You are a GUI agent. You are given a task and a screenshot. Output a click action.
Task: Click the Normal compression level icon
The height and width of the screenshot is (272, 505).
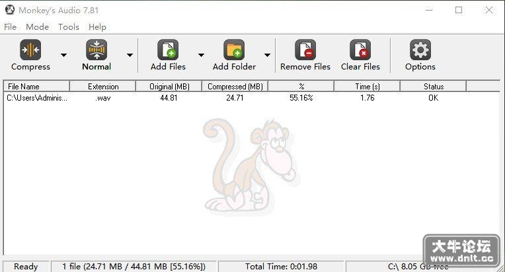coord(97,50)
